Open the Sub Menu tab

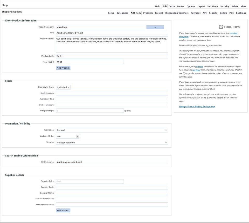click(x=212, y=6)
